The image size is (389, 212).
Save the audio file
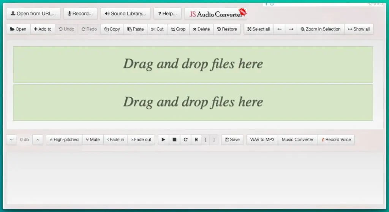click(x=232, y=139)
